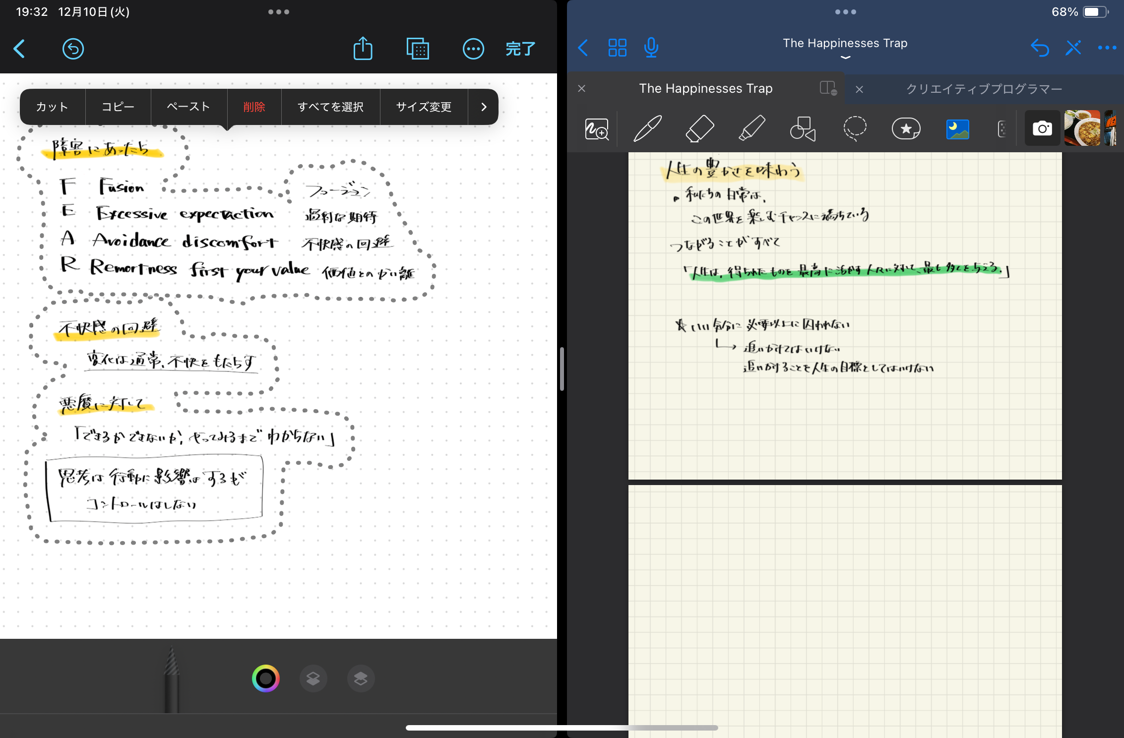The width and height of the screenshot is (1124, 738).
Task: Tap the split view divider handle
Action: (562, 369)
